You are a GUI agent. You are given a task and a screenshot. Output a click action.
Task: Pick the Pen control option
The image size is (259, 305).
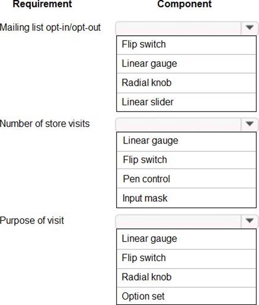(186, 179)
